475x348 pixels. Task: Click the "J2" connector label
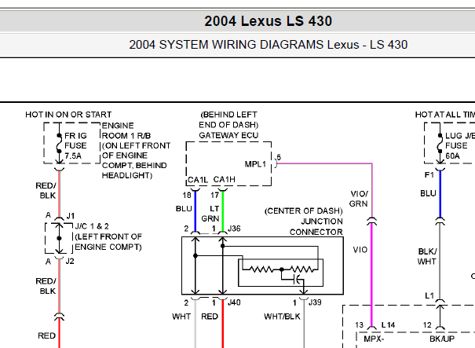[x=70, y=262]
